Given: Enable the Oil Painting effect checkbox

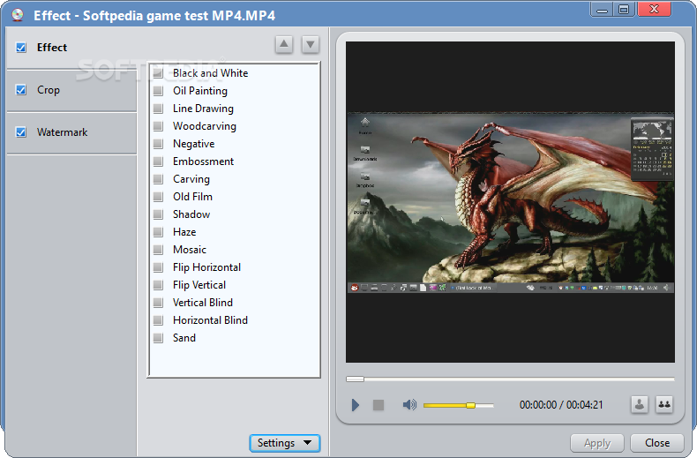Looking at the screenshot, I should [x=158, y=91].
